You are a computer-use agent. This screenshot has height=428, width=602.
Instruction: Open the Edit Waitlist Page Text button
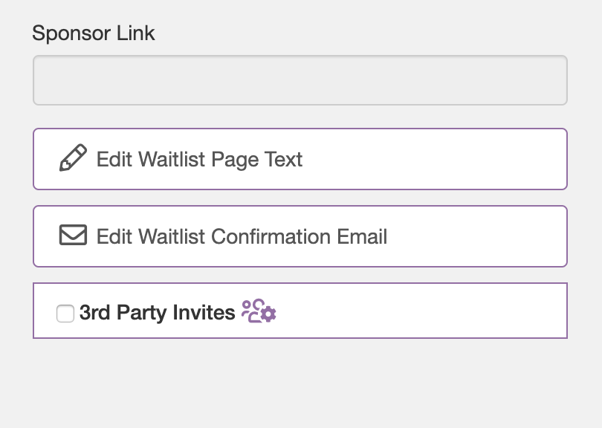(300, 159)
